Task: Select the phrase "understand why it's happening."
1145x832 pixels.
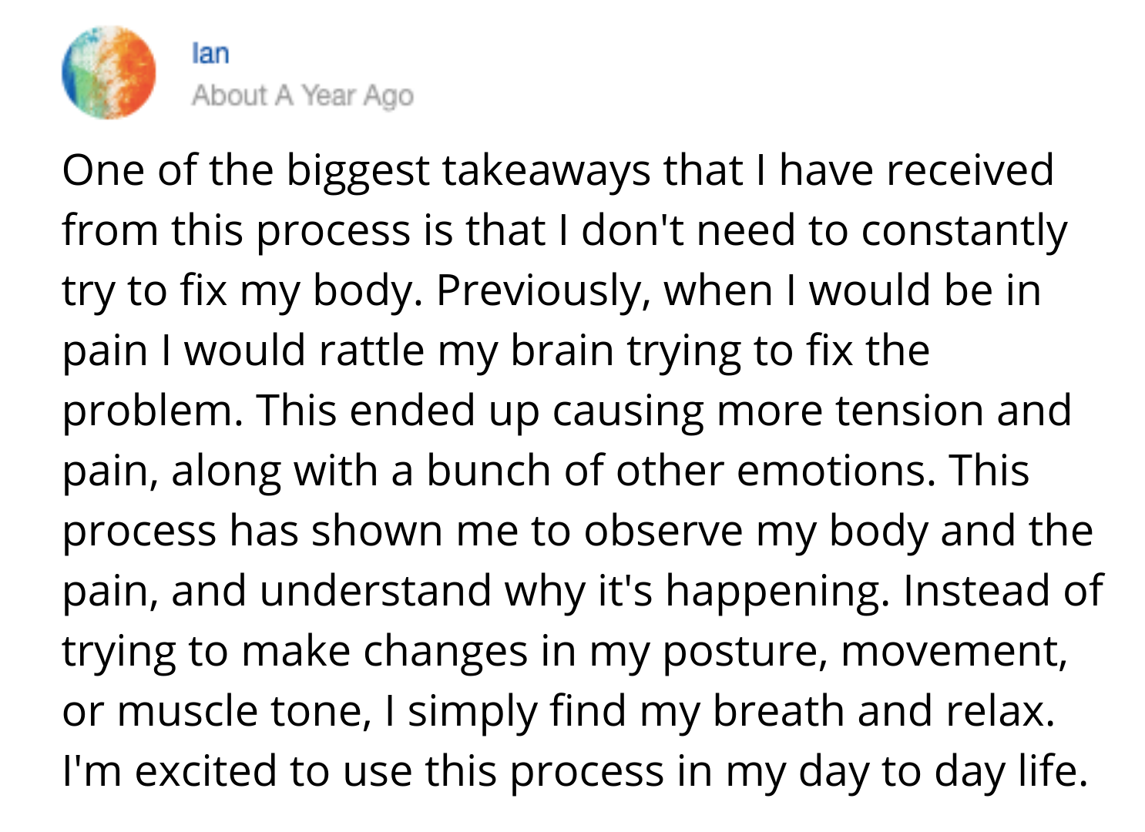Action: click(572, 592)
